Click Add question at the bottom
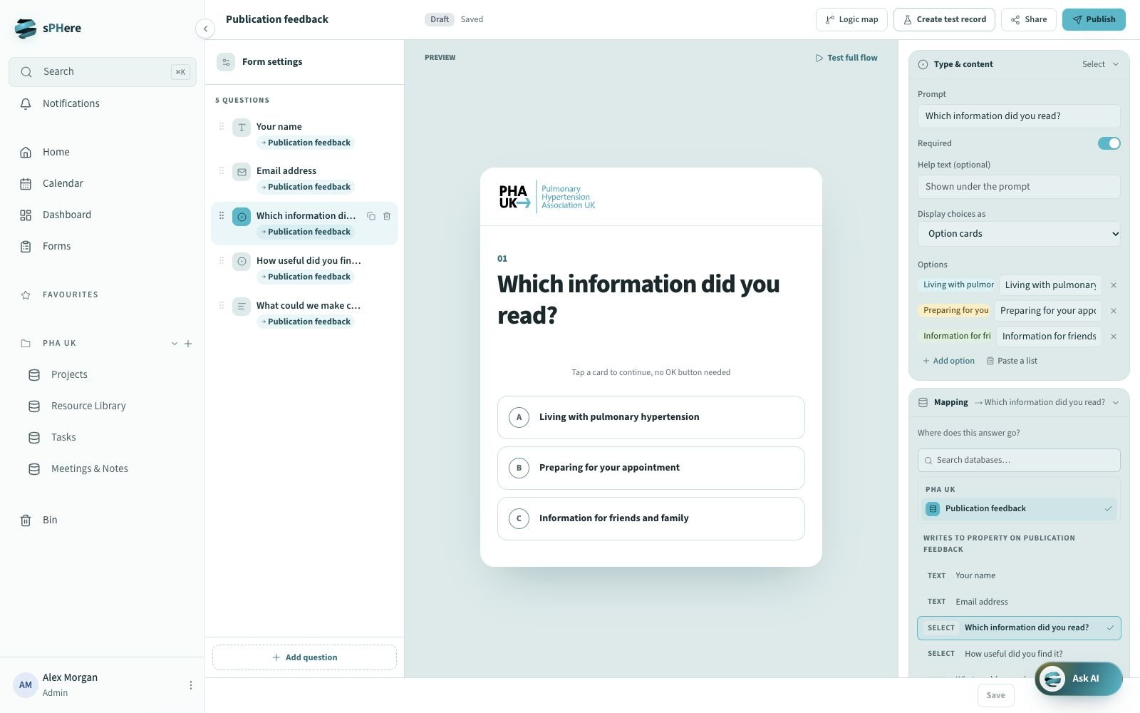Image resolution: width=1140 pixels, height=713 pixels. 304,657
